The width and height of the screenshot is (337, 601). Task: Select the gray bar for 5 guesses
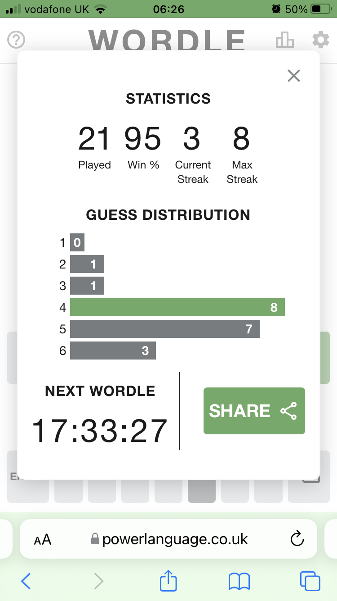tap(165, 329)
